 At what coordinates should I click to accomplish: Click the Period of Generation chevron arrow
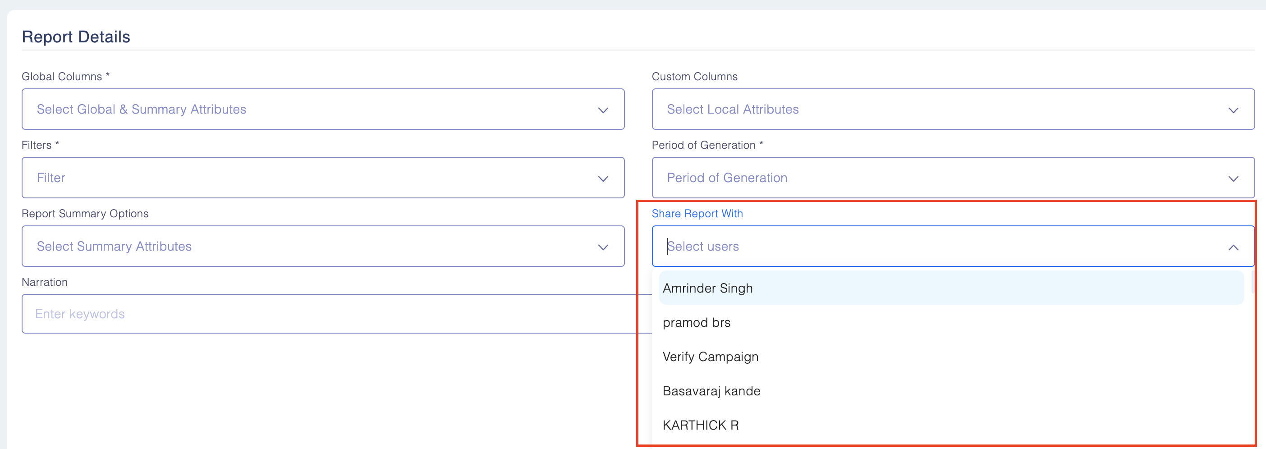[1233, 179]
